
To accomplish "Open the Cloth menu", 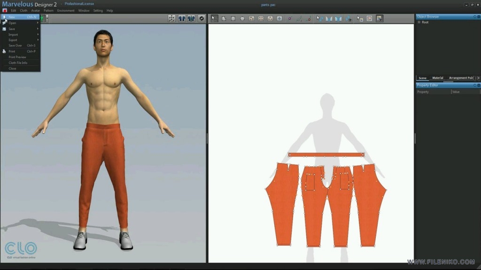I will [x=23, y=10].
